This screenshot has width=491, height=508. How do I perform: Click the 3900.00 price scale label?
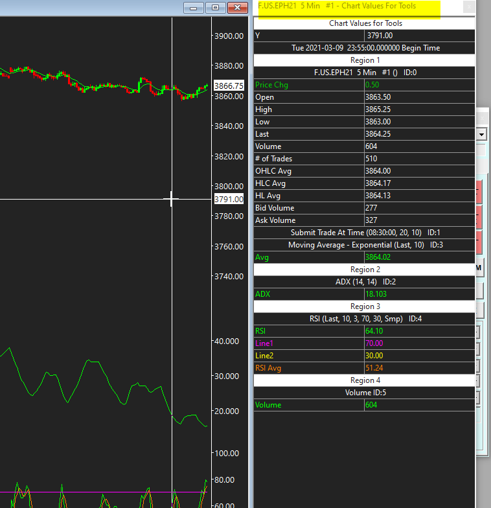tap(229, 36)
